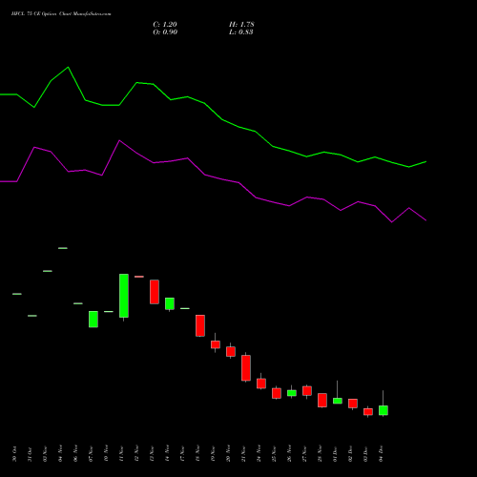Click the green dash marker on 30 Oct
The image size is (477, 477).
[x=17, y=294]
